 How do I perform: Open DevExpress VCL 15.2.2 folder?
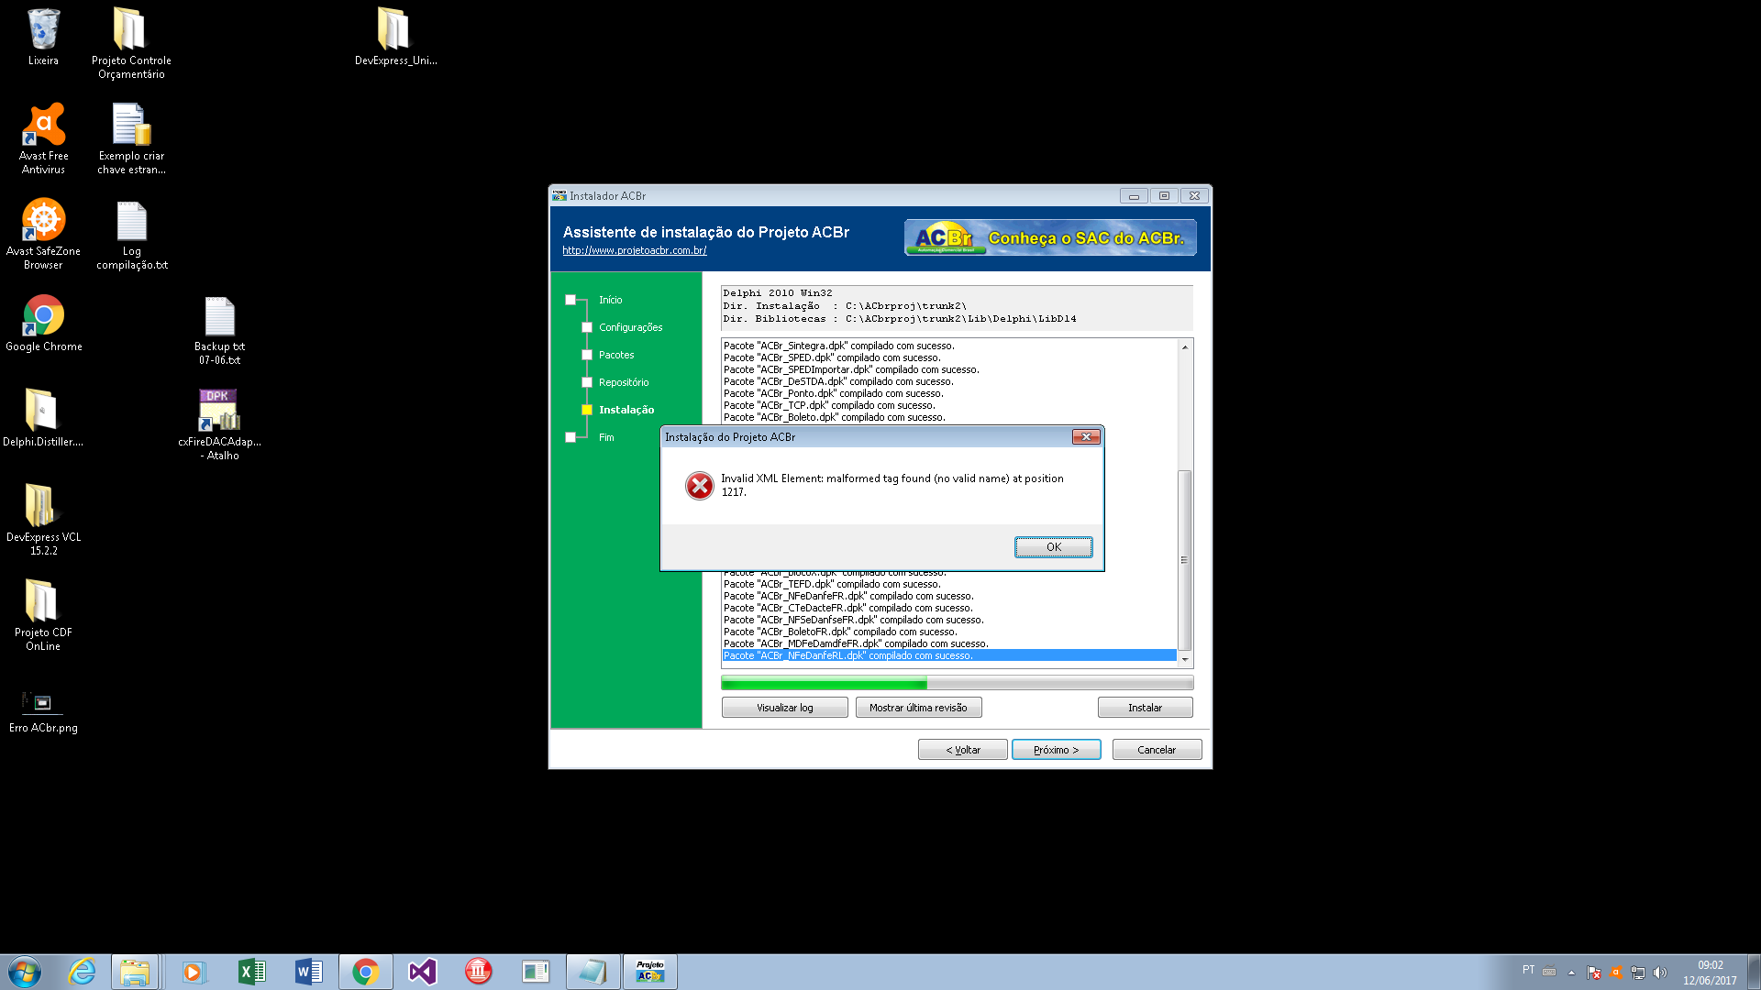pos(43,520)
